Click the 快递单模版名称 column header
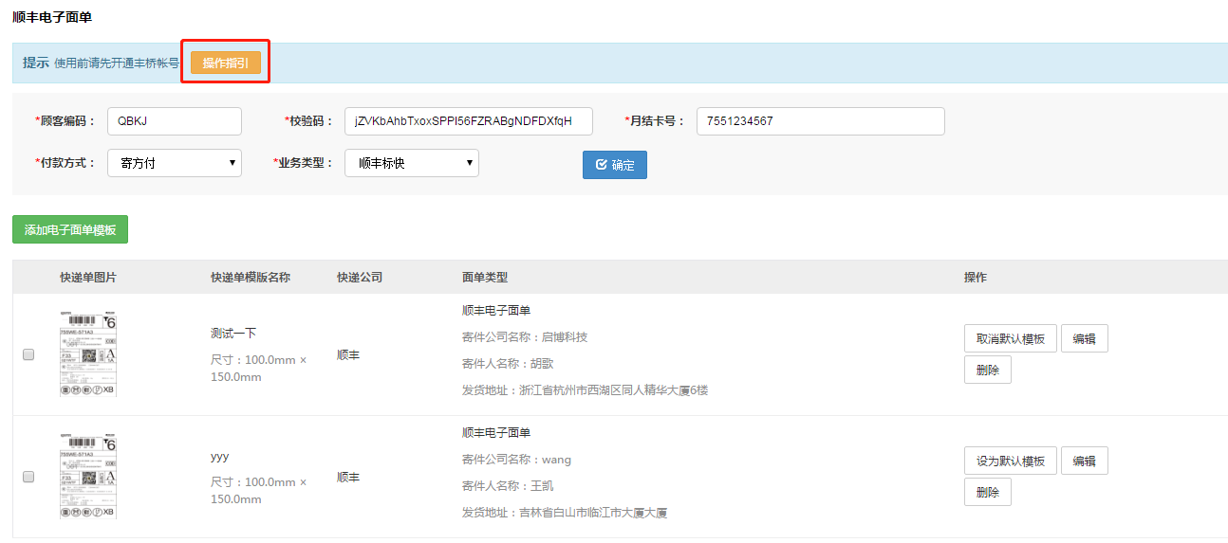This screenshot has height=543, width=1228. coord(251,278)
